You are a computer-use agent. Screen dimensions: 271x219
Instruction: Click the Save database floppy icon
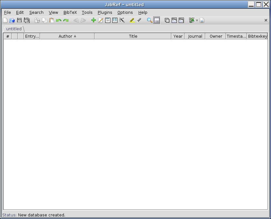coord(19,20)
